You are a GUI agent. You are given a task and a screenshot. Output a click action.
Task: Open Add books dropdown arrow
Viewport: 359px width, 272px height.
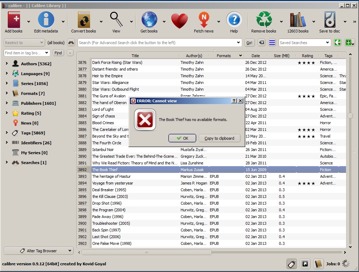(29, 22)
